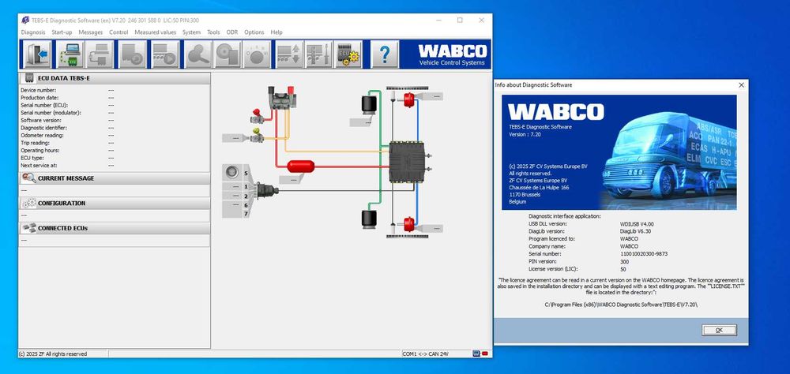Click the red coupling head in diagram
The width and height of the screenshot is (790, 374).
(258, 116)
